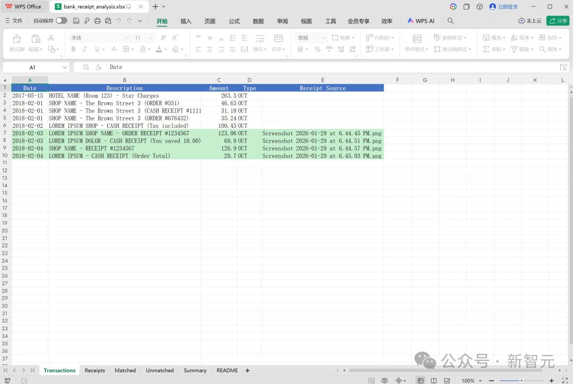Click the Print icon in quick access toolbar
573x384 pixels.
point(98,21)
